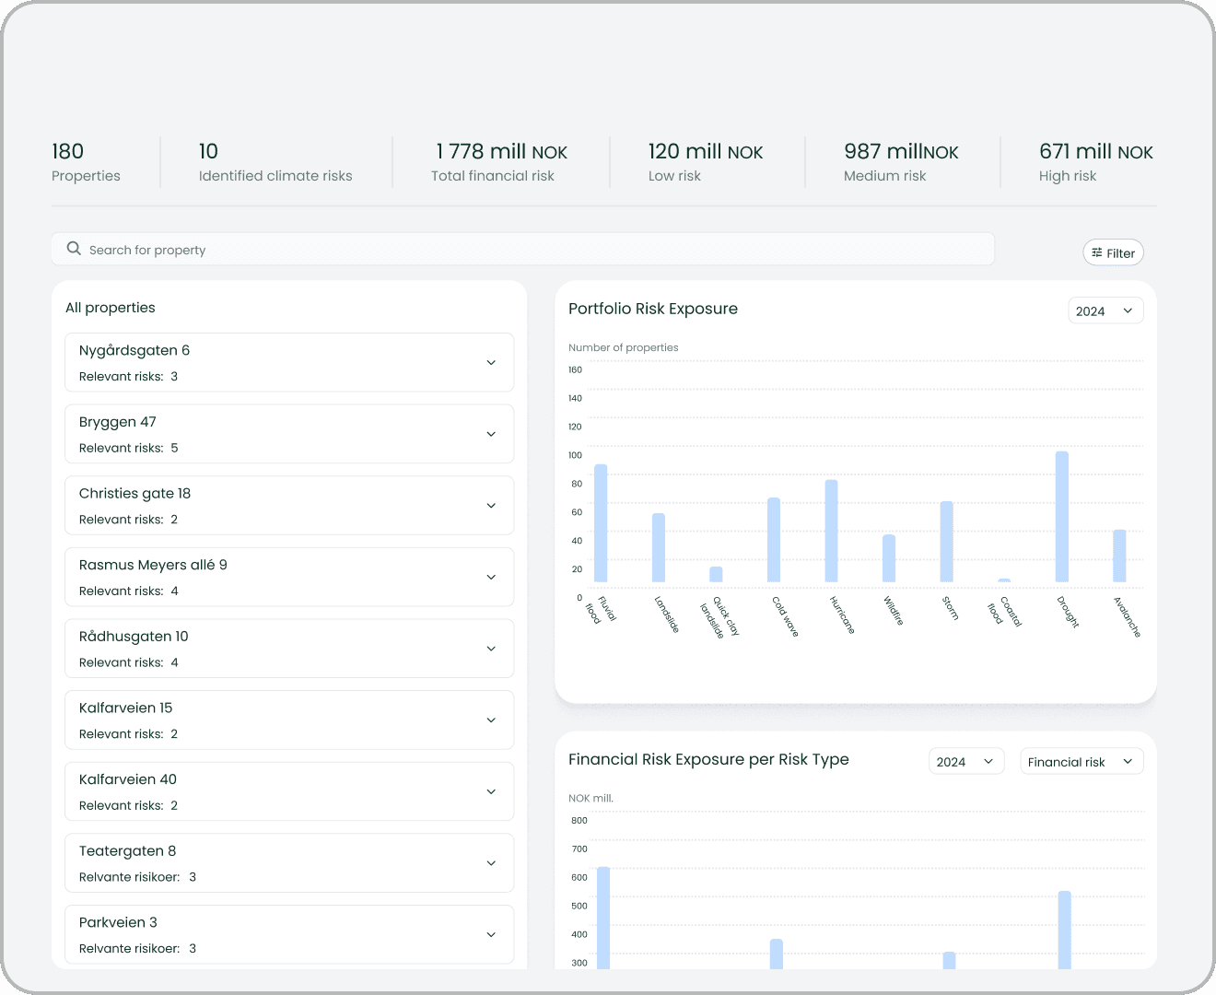The width and height of the screenshot is (1216, 995).
Task: Click the 600 mill bar in financial chart
Action: [x=603, y=918]
